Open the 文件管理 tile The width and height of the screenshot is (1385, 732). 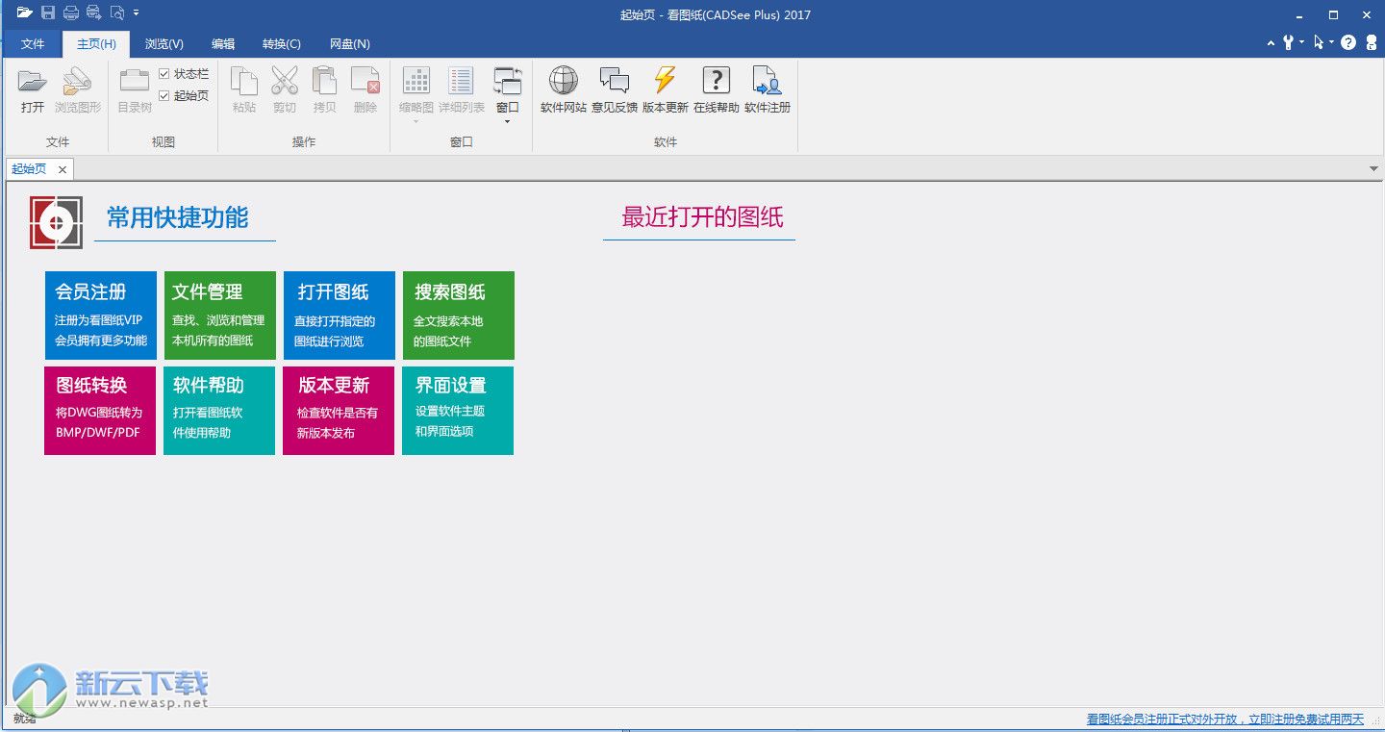tap(220, 316)
